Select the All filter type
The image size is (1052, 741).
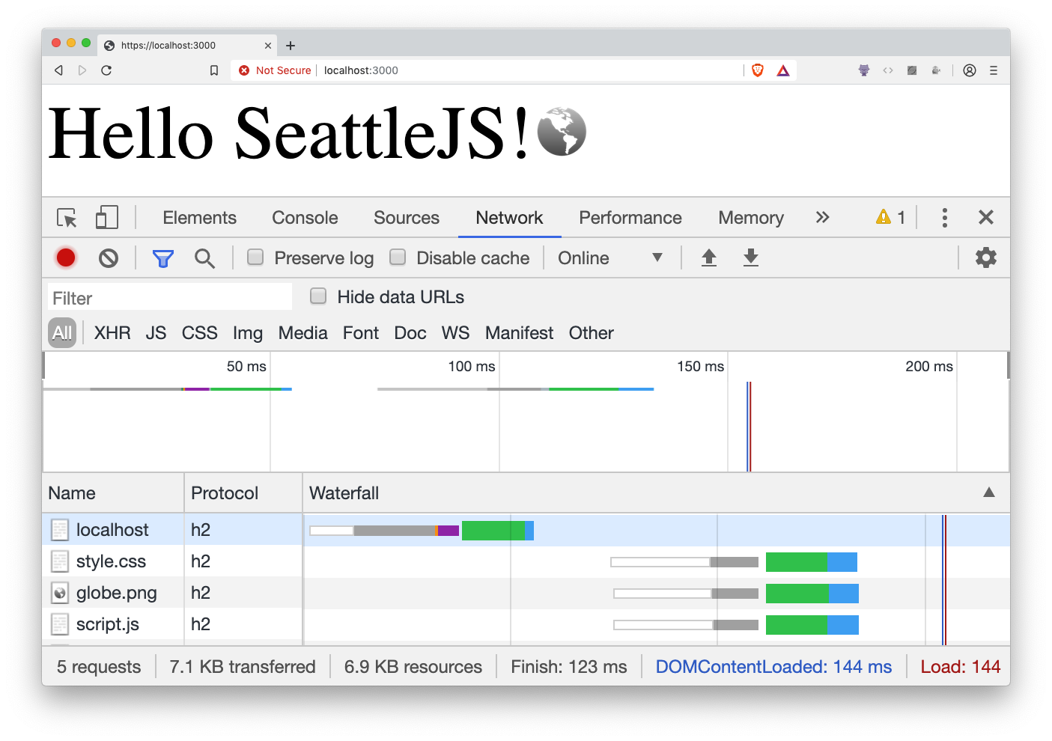coord(63,333)
